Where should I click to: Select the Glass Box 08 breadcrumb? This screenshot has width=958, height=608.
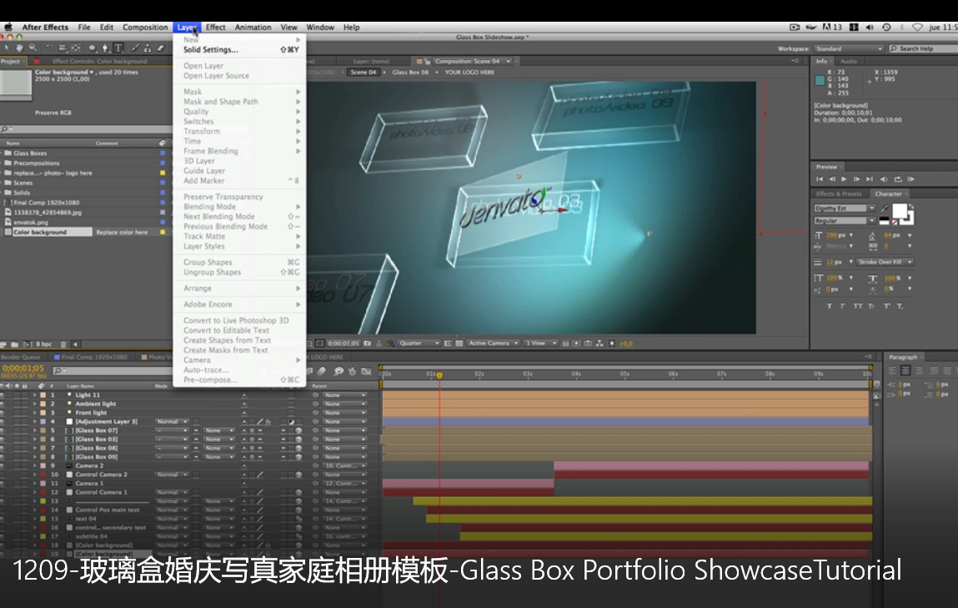click(410, 72)
